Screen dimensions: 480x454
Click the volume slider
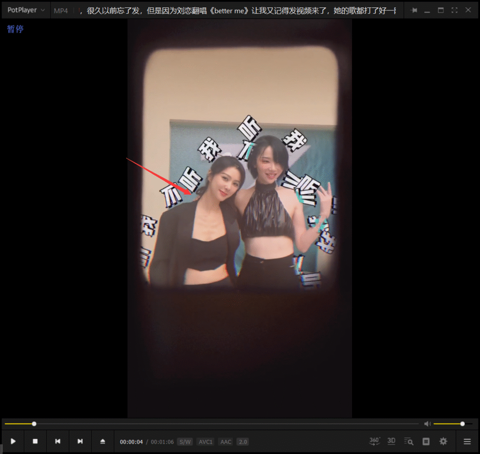[x=450, y=424]
